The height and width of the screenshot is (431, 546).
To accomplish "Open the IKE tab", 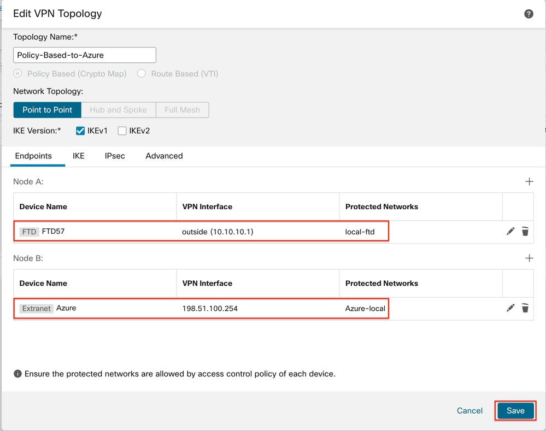I will (x=79, y=156).
